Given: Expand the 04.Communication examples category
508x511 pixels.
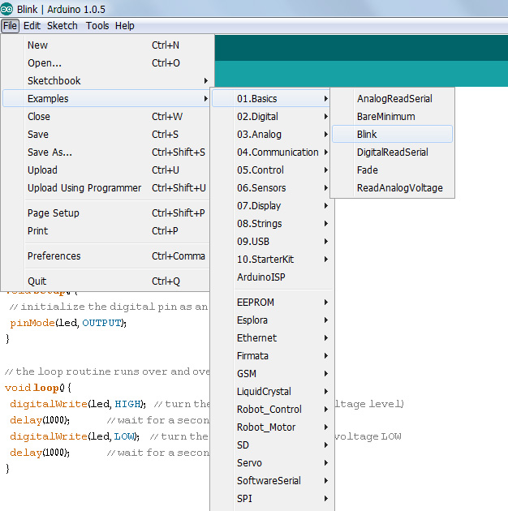Looking at the screenshot, I should tap(271, 152).
